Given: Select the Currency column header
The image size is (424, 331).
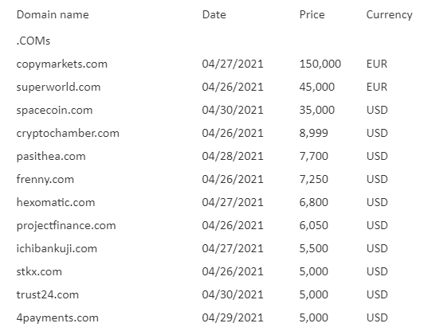Looking at the screenshot, I should click(390, 15).
